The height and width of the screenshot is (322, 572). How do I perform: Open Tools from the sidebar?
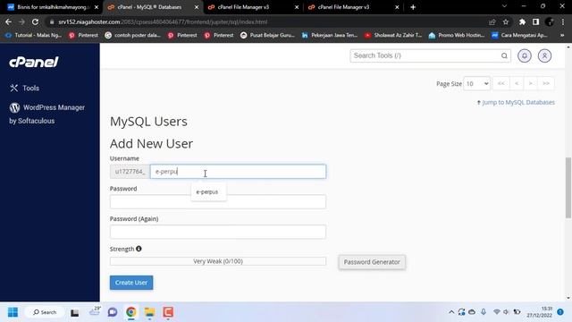(25, 88)
